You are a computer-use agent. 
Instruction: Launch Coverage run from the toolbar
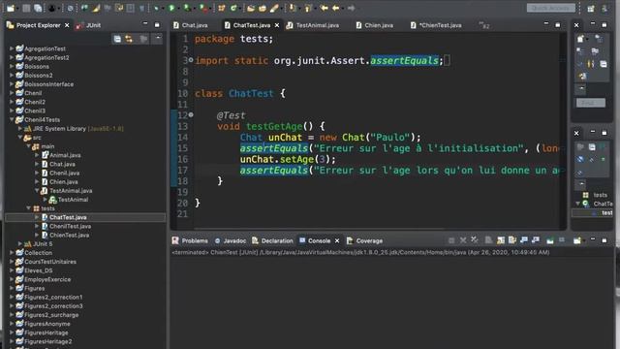click(x=187, y=8)
